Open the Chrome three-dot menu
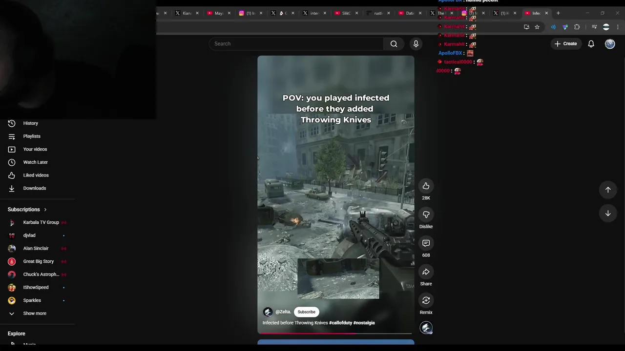 point(618,27)
